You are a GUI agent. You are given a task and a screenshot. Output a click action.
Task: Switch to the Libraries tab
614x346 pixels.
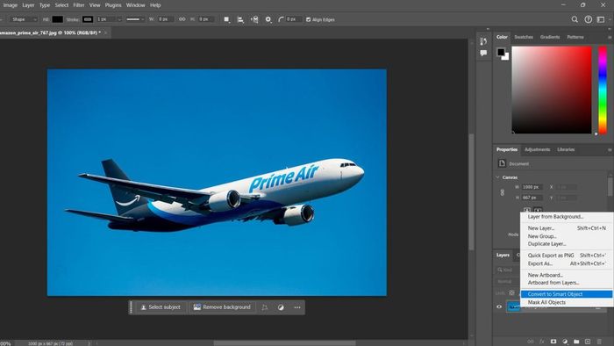(x=566, y=149)
